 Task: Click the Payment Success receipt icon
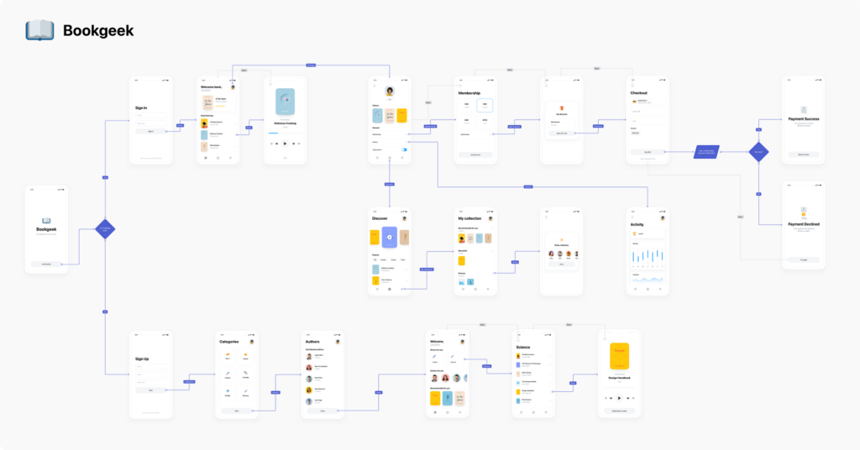coord(804,110)
